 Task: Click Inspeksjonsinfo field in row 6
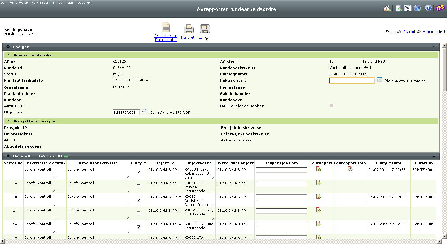(x=281, y=184)
